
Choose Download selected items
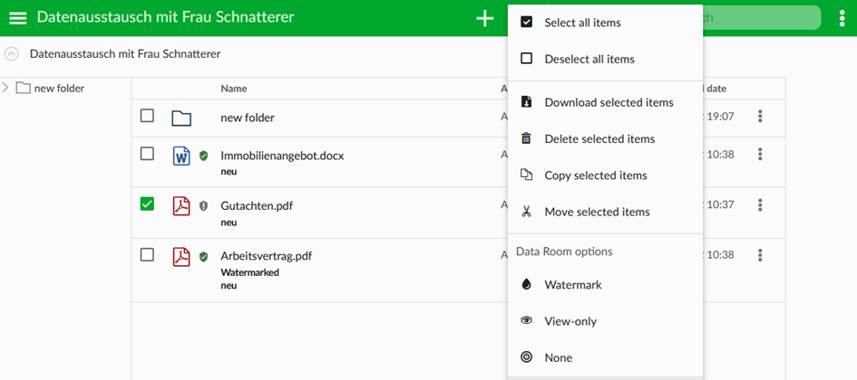[x=605, y=102]
